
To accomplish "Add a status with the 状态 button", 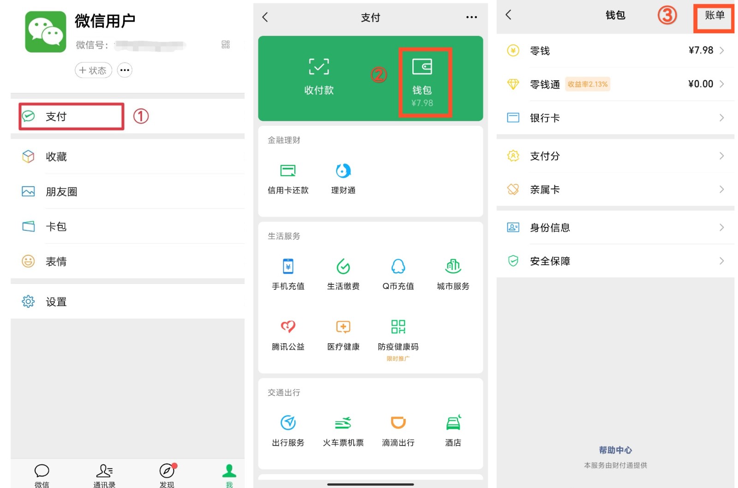I will pyautogui.click(x=93, y=71).
